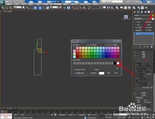Click the UVW Map modifier button
Image resolution: width=155 pixels, height=119 pixels.
tap(138, 28)
